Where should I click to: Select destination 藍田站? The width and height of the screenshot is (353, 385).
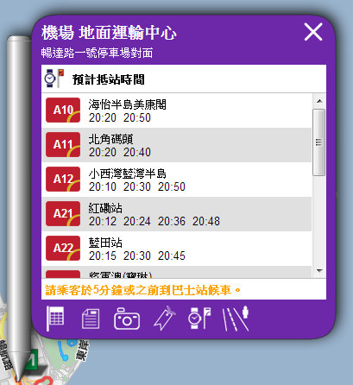[x=105, y=243]
